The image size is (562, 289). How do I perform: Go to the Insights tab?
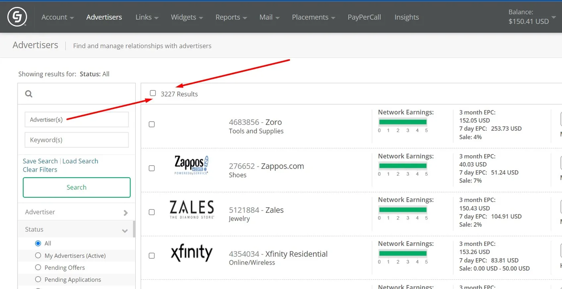(407, 17)
